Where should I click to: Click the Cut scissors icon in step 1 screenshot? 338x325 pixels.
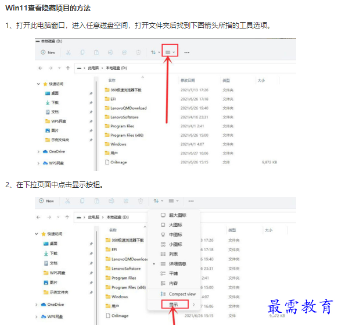69,52
